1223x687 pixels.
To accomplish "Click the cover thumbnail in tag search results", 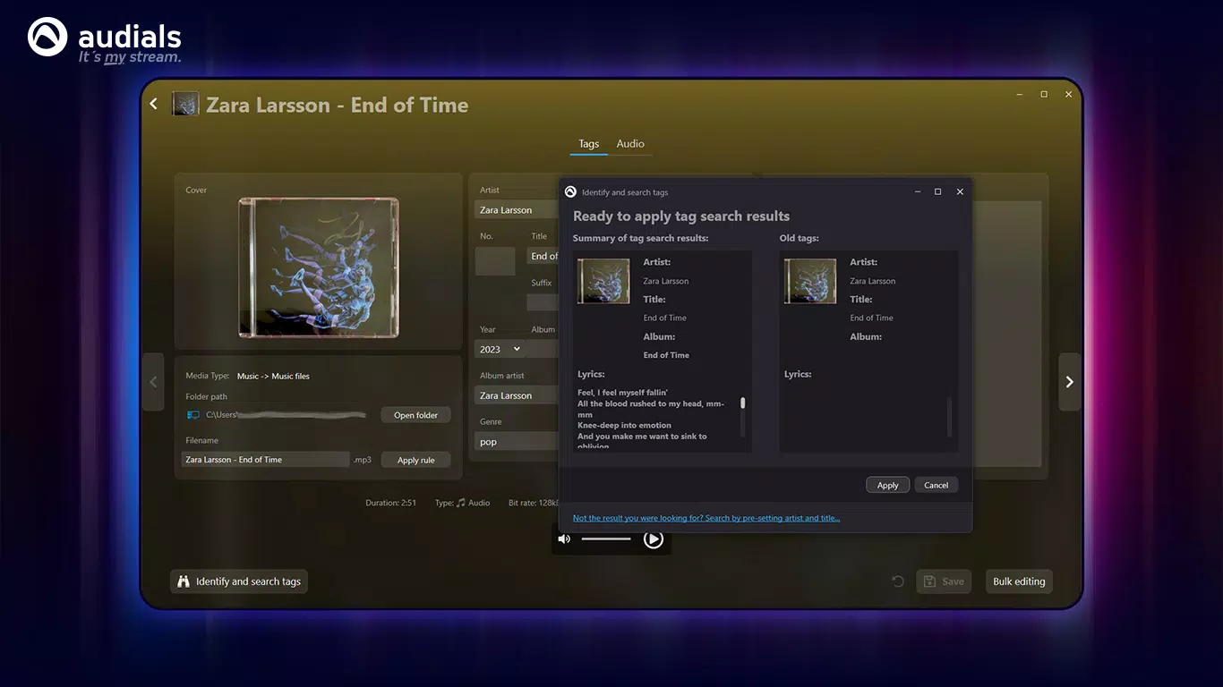I will (603, 281).
